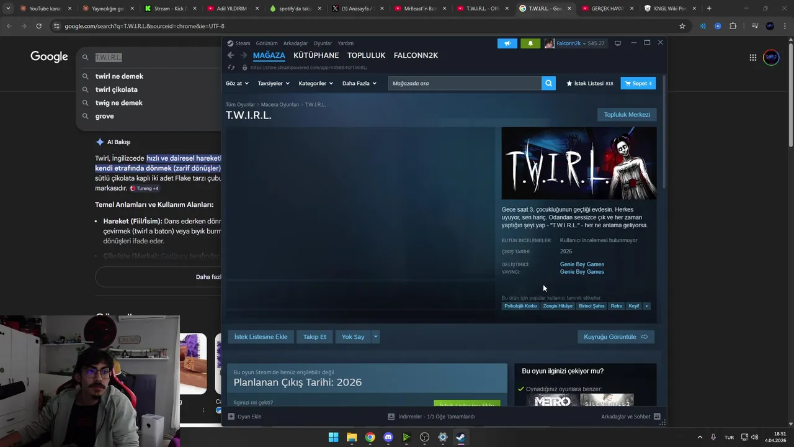Select 'twirl çikolata' search suggestion

(117, 89)
